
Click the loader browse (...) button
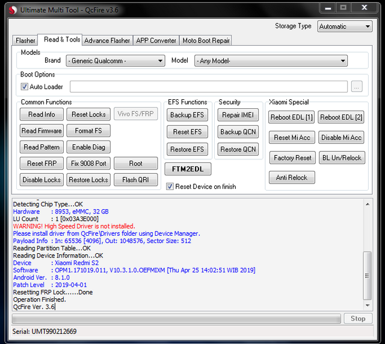click(357, 87)
